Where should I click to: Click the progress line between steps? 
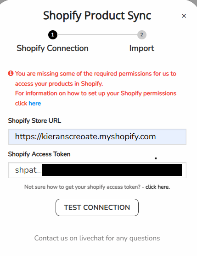coord(97,35)
